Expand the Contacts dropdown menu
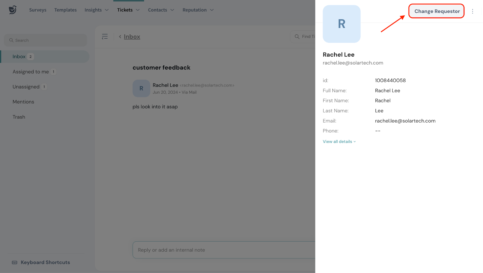 point(161,10)
